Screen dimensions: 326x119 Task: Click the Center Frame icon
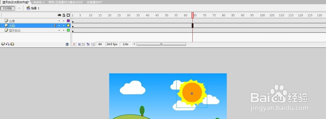coord(74,44)
